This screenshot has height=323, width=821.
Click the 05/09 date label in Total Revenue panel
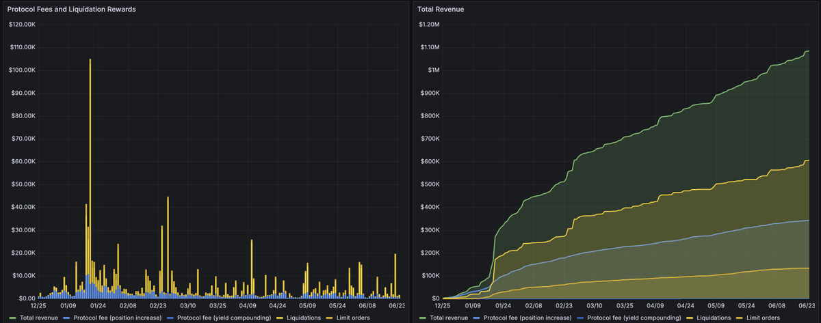716,307
